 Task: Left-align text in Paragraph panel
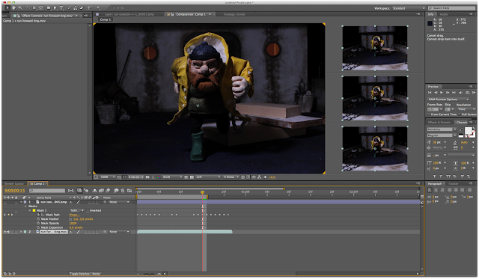tap(430, 190)
